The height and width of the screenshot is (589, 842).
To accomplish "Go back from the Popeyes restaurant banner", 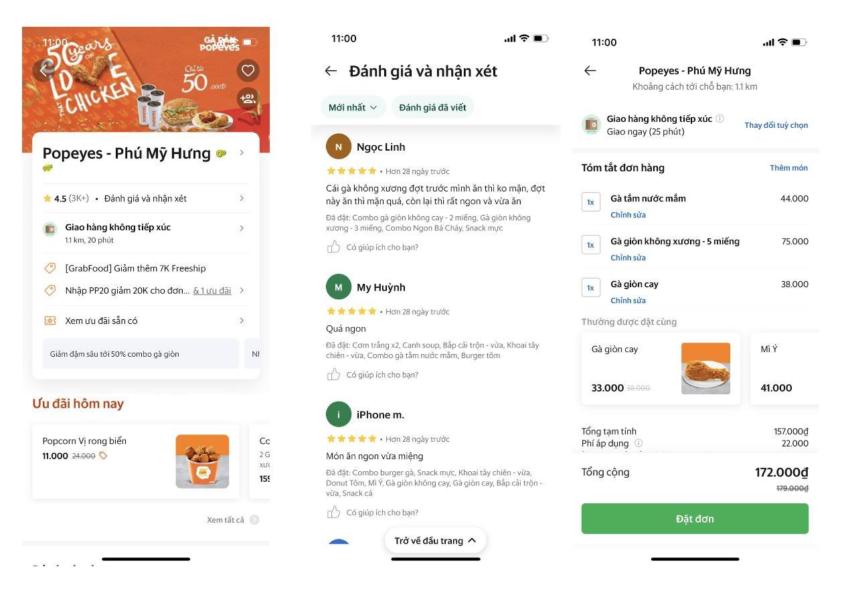I will point(44,70).
